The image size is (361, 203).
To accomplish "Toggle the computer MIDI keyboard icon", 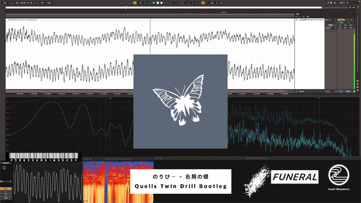I will pyautogui.click(x=331, y=3).
